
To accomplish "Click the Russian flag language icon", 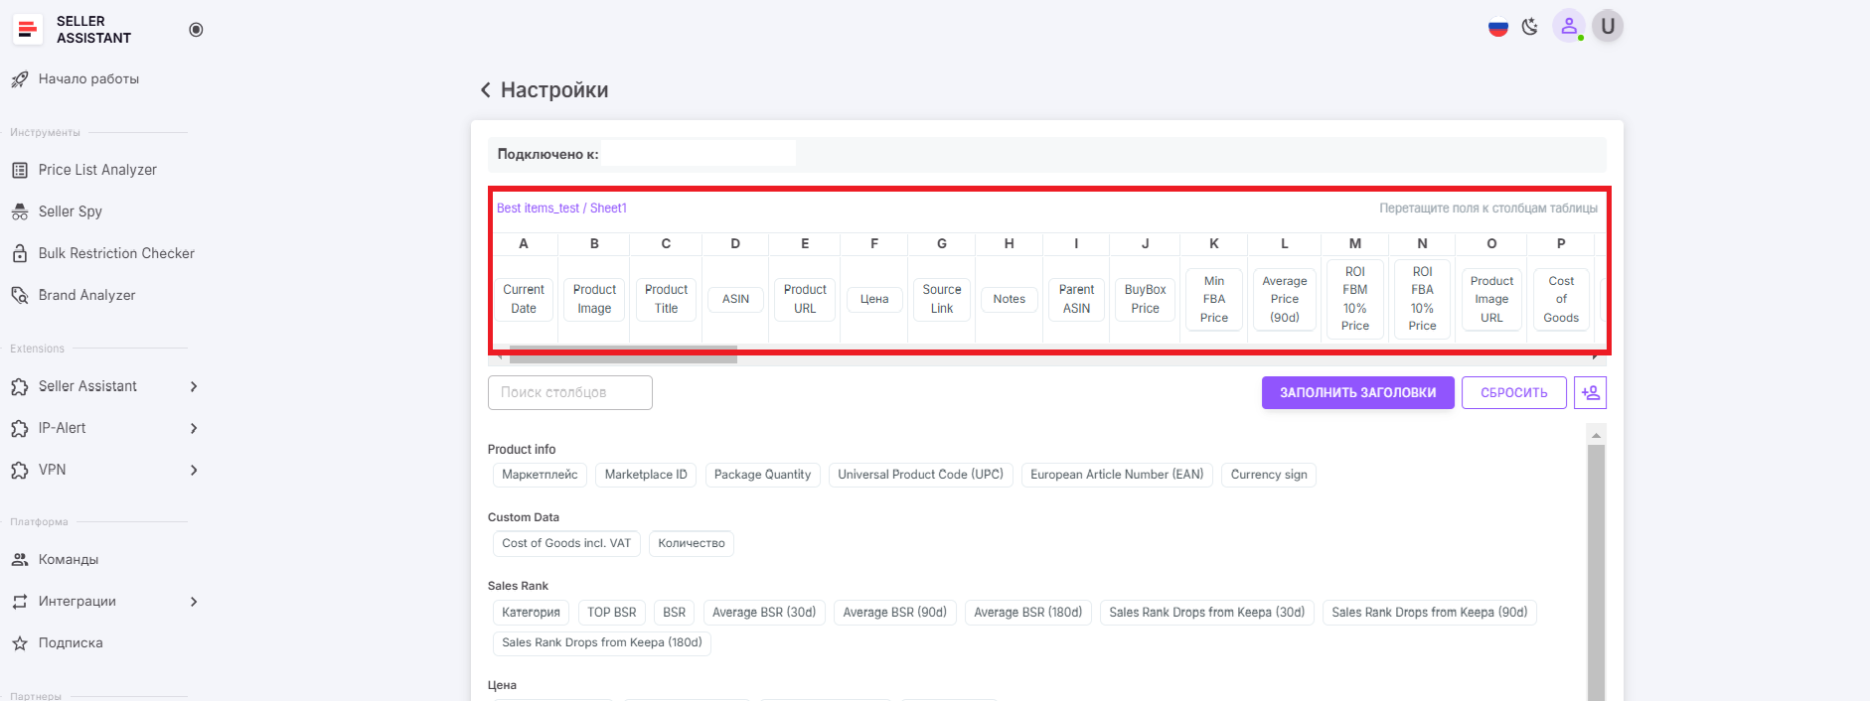I will [1497, 28].
